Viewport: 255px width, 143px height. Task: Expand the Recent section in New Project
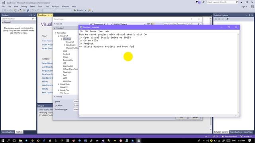[x=55, y=24]
